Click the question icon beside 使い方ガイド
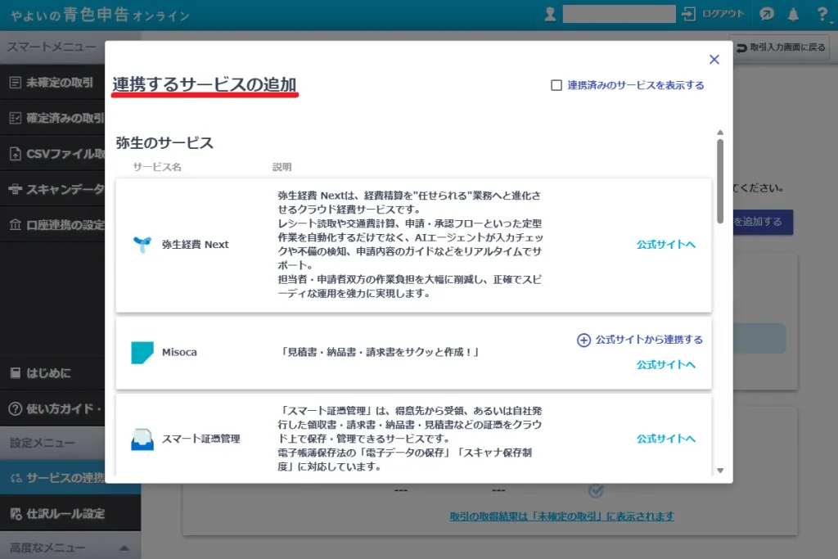This screenshot has height=559, width=838. 16,409
